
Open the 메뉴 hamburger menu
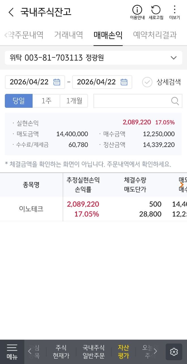[x=12, y=352]
